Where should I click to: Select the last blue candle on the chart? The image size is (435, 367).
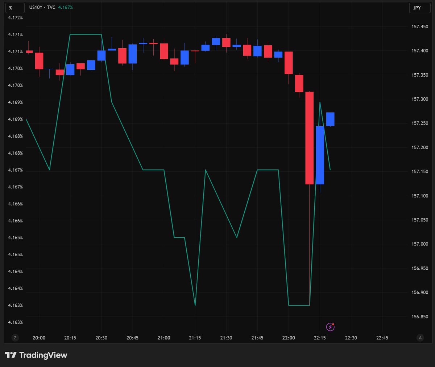pyautogui.click(x=330, y=119)
